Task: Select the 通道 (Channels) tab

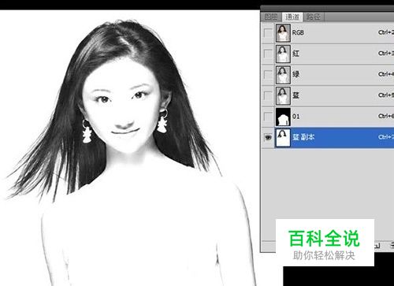Action: [292, 17]
